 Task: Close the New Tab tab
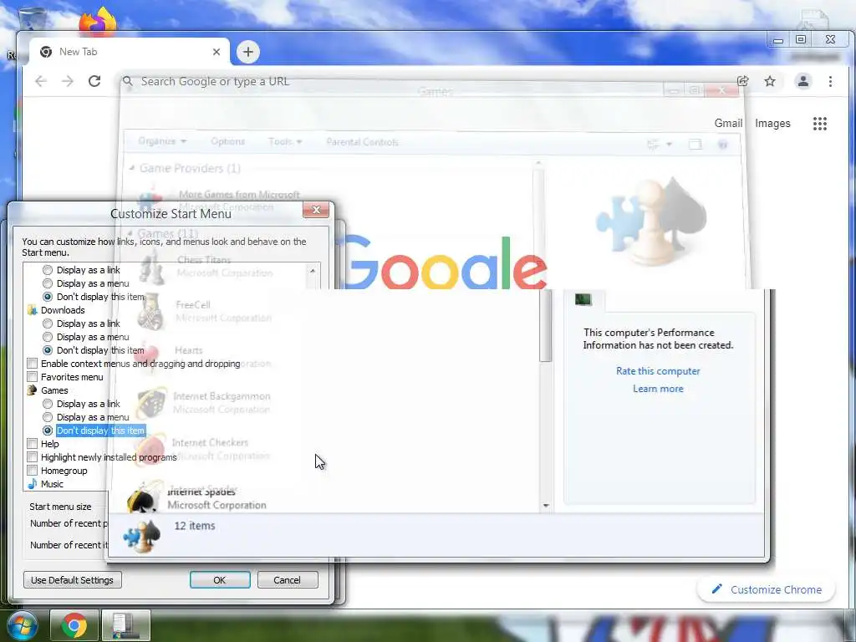tap(217, 52)
